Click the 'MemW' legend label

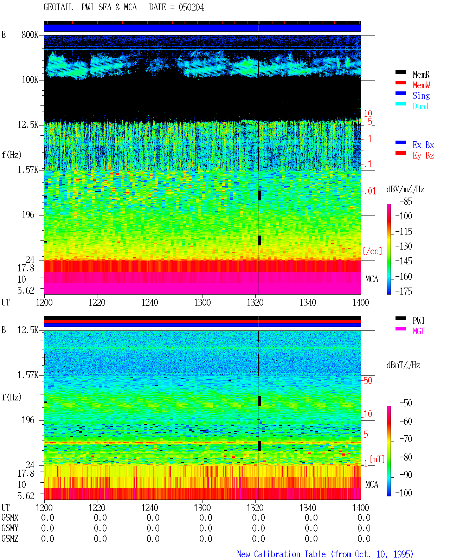coord(421,85)
